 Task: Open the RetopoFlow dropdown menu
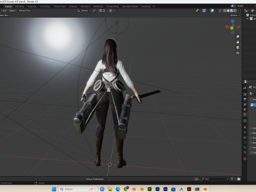26,11
